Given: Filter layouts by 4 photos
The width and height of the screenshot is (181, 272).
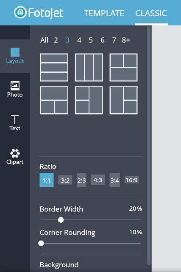Looking at the screenshot, I should click(x=79, y=40).
